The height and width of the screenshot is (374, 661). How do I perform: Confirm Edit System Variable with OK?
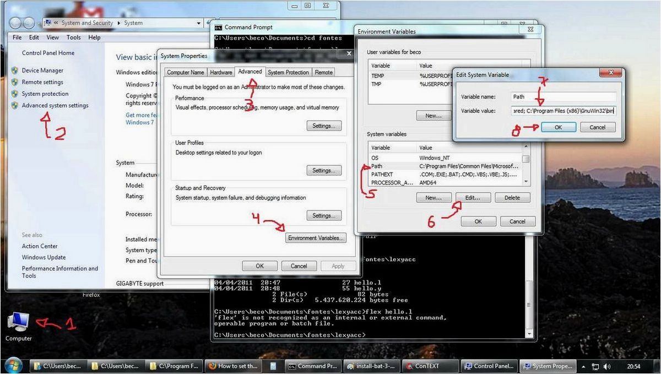pyautogui.click(x=559, y=127)
